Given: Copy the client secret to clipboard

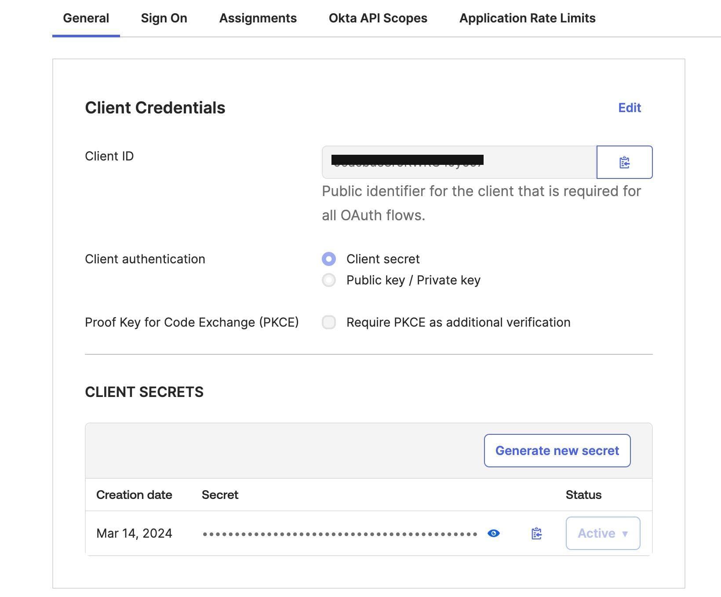Looking at the screenshot, I should [536, 533].
